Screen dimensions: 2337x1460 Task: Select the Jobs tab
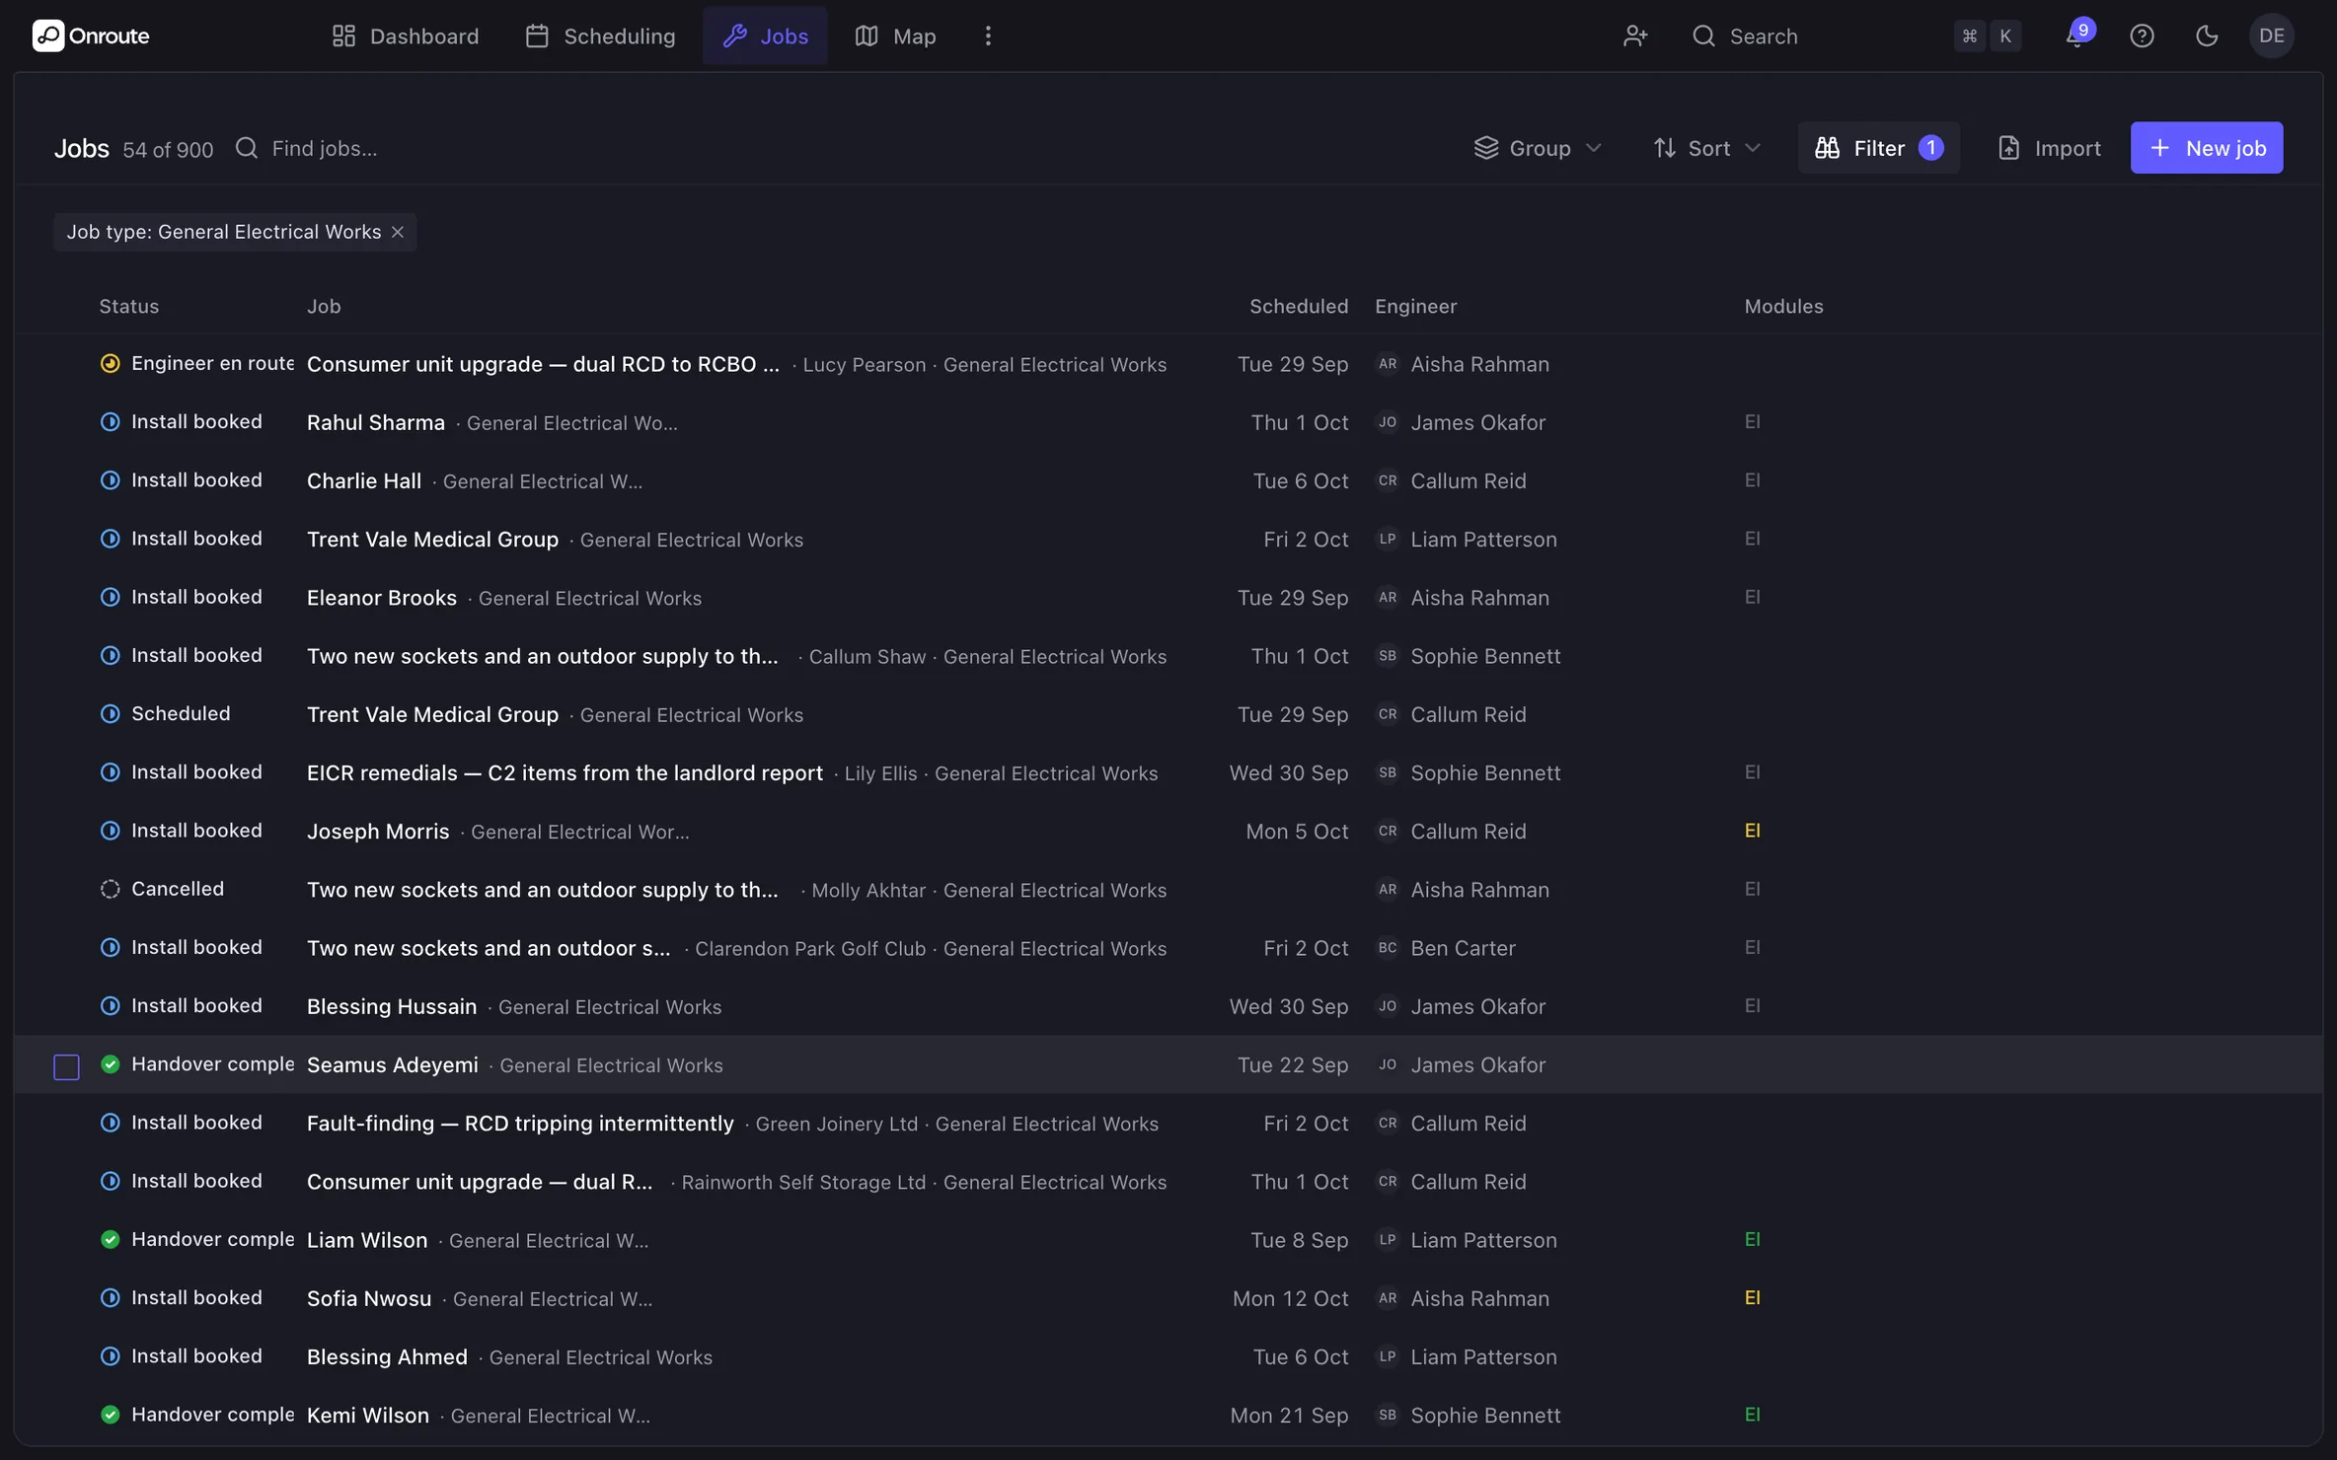pos(765,36)
